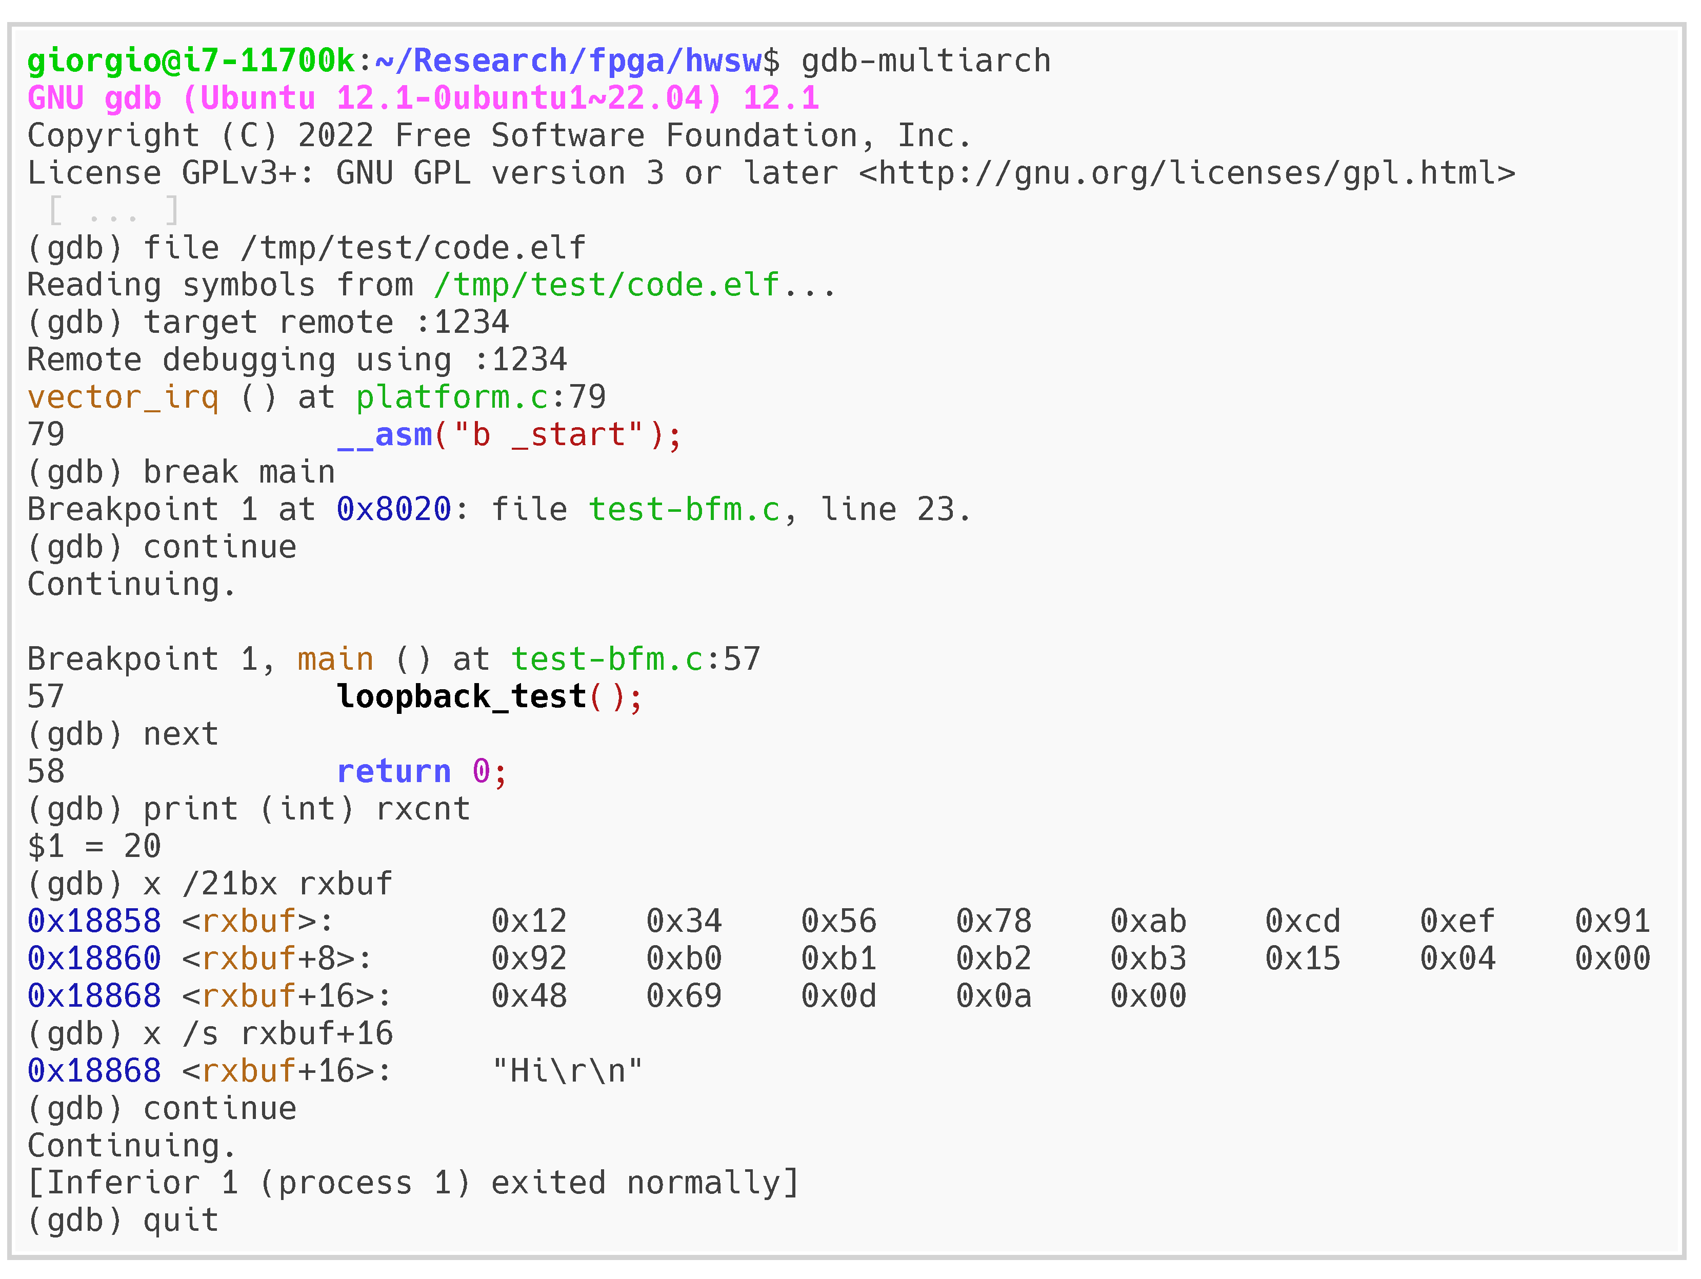Click the 0x18858 rxbuf address
1701x1279 pixels.
click(x=94, y=922)
